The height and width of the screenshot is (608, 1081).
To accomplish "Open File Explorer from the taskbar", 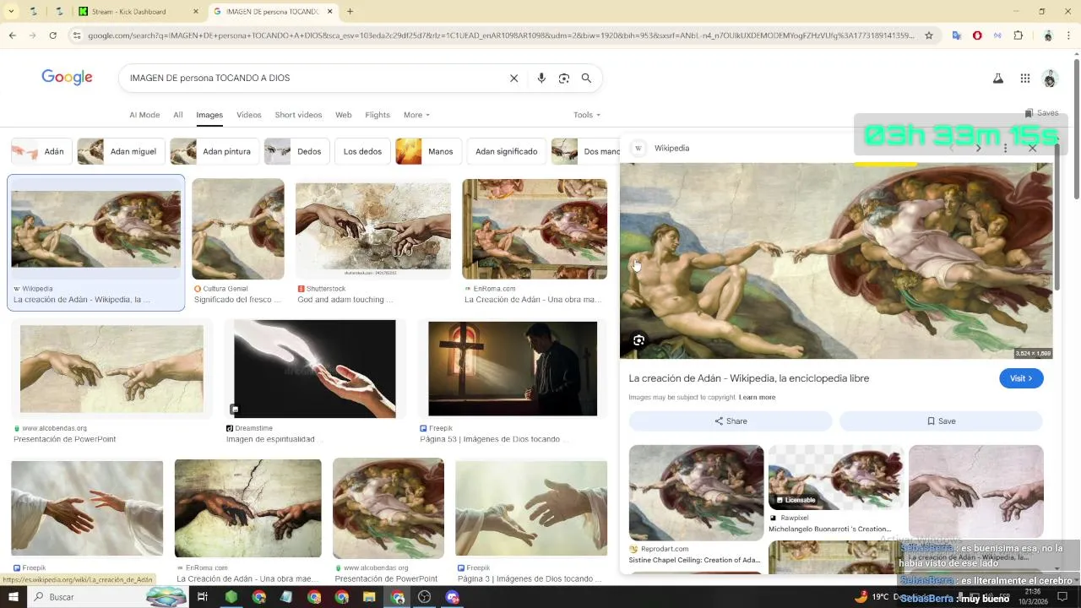I will pyautogui.click(x=369, y=597).
